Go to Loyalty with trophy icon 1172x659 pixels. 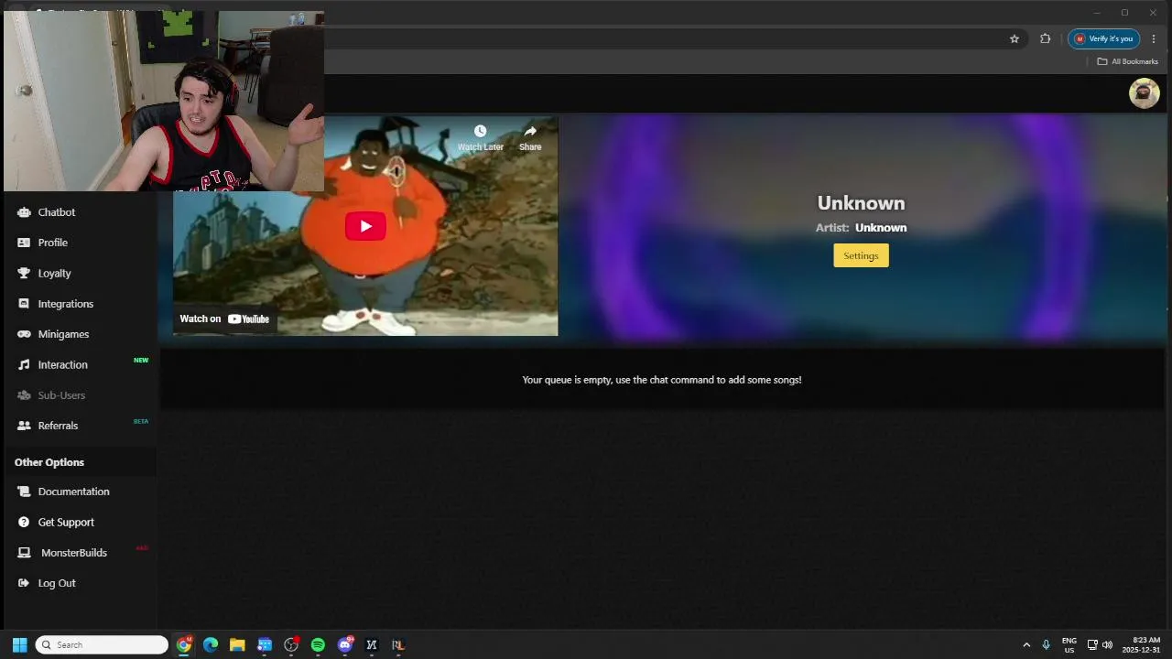click(55, 273)
